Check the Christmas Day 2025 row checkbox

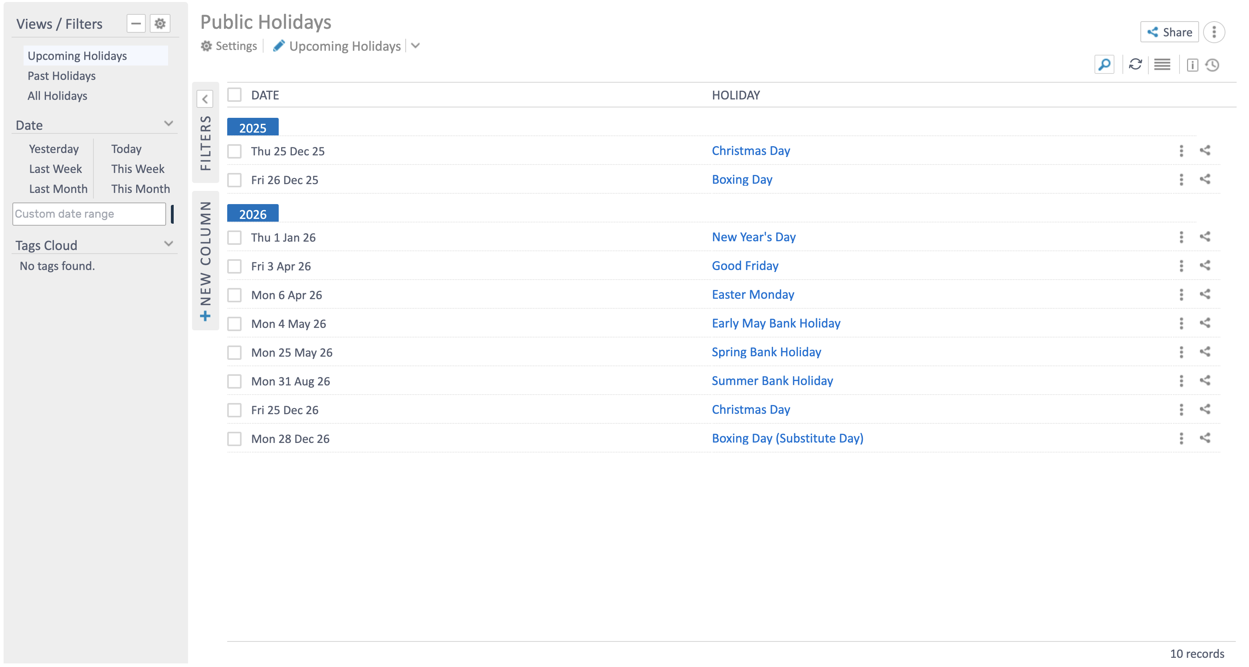coord(235,151)
